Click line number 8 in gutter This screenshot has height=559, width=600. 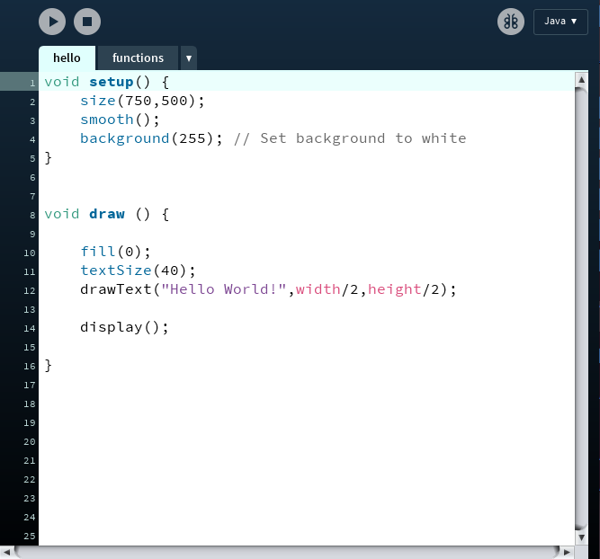(32, 216)
